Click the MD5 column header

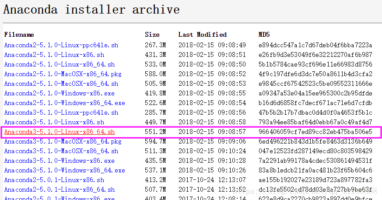264,35
